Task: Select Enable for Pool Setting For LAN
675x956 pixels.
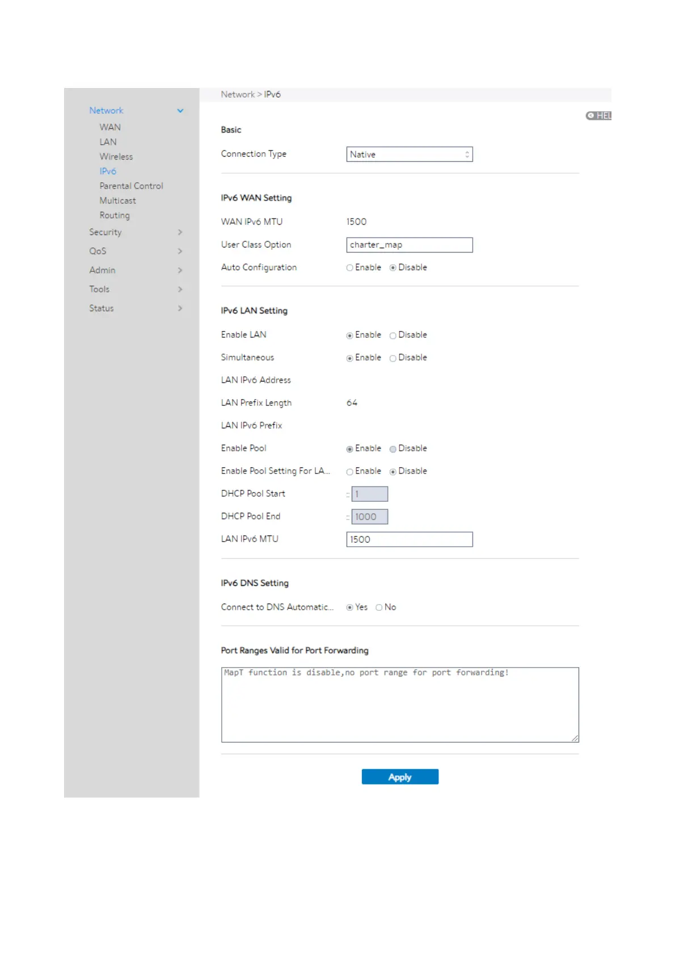Action: pos(350,472)
